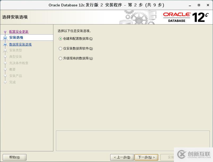Click the disabled 安装类型 step text
Image resolution: width=213 pixels, height=162 pixels.
pos(16,50)
